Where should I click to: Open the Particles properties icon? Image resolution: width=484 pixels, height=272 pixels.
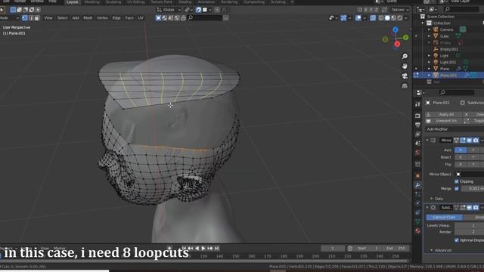[417, 194]
